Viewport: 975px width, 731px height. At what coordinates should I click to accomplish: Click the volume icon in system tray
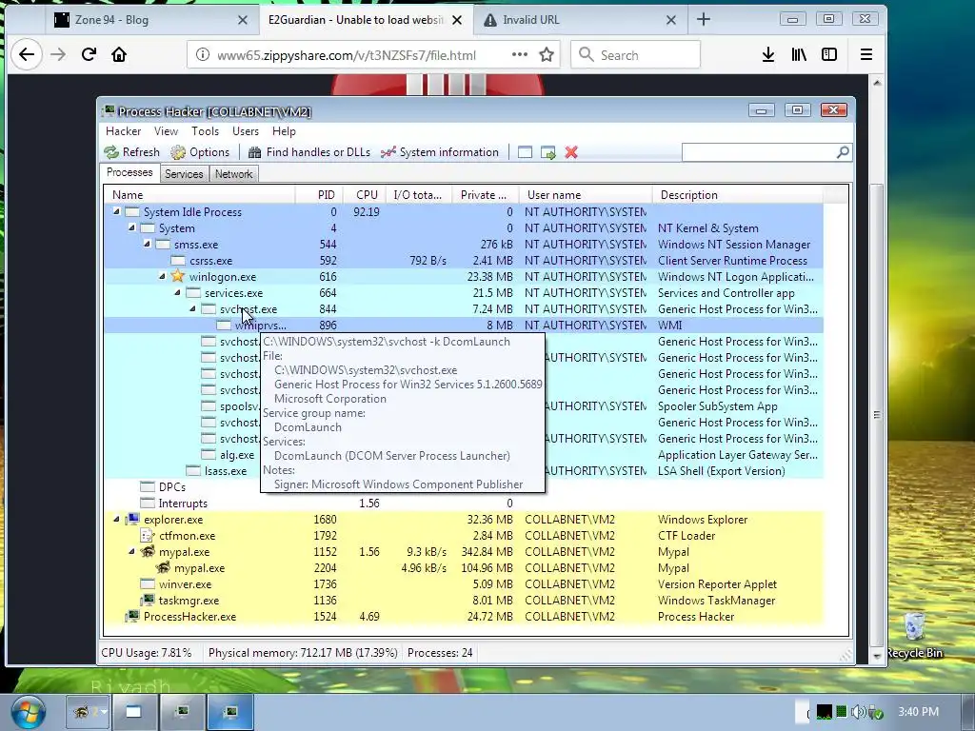point(858,712)
